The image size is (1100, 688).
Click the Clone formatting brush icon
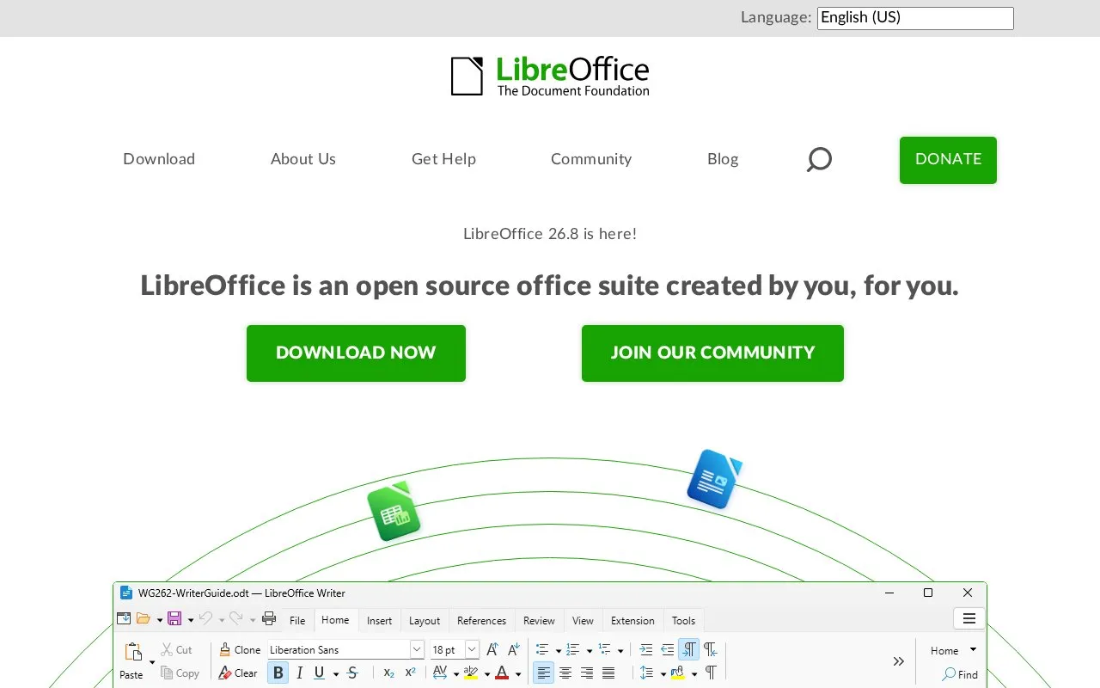[x=225, y=649]
